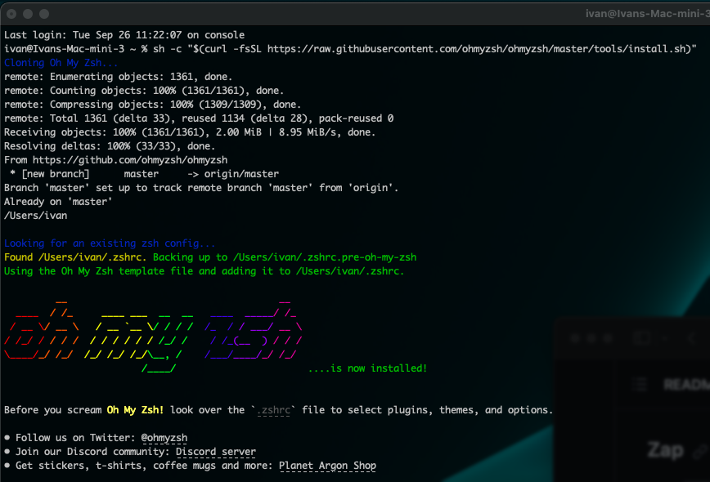Click README label in background window

pos(686,385)
